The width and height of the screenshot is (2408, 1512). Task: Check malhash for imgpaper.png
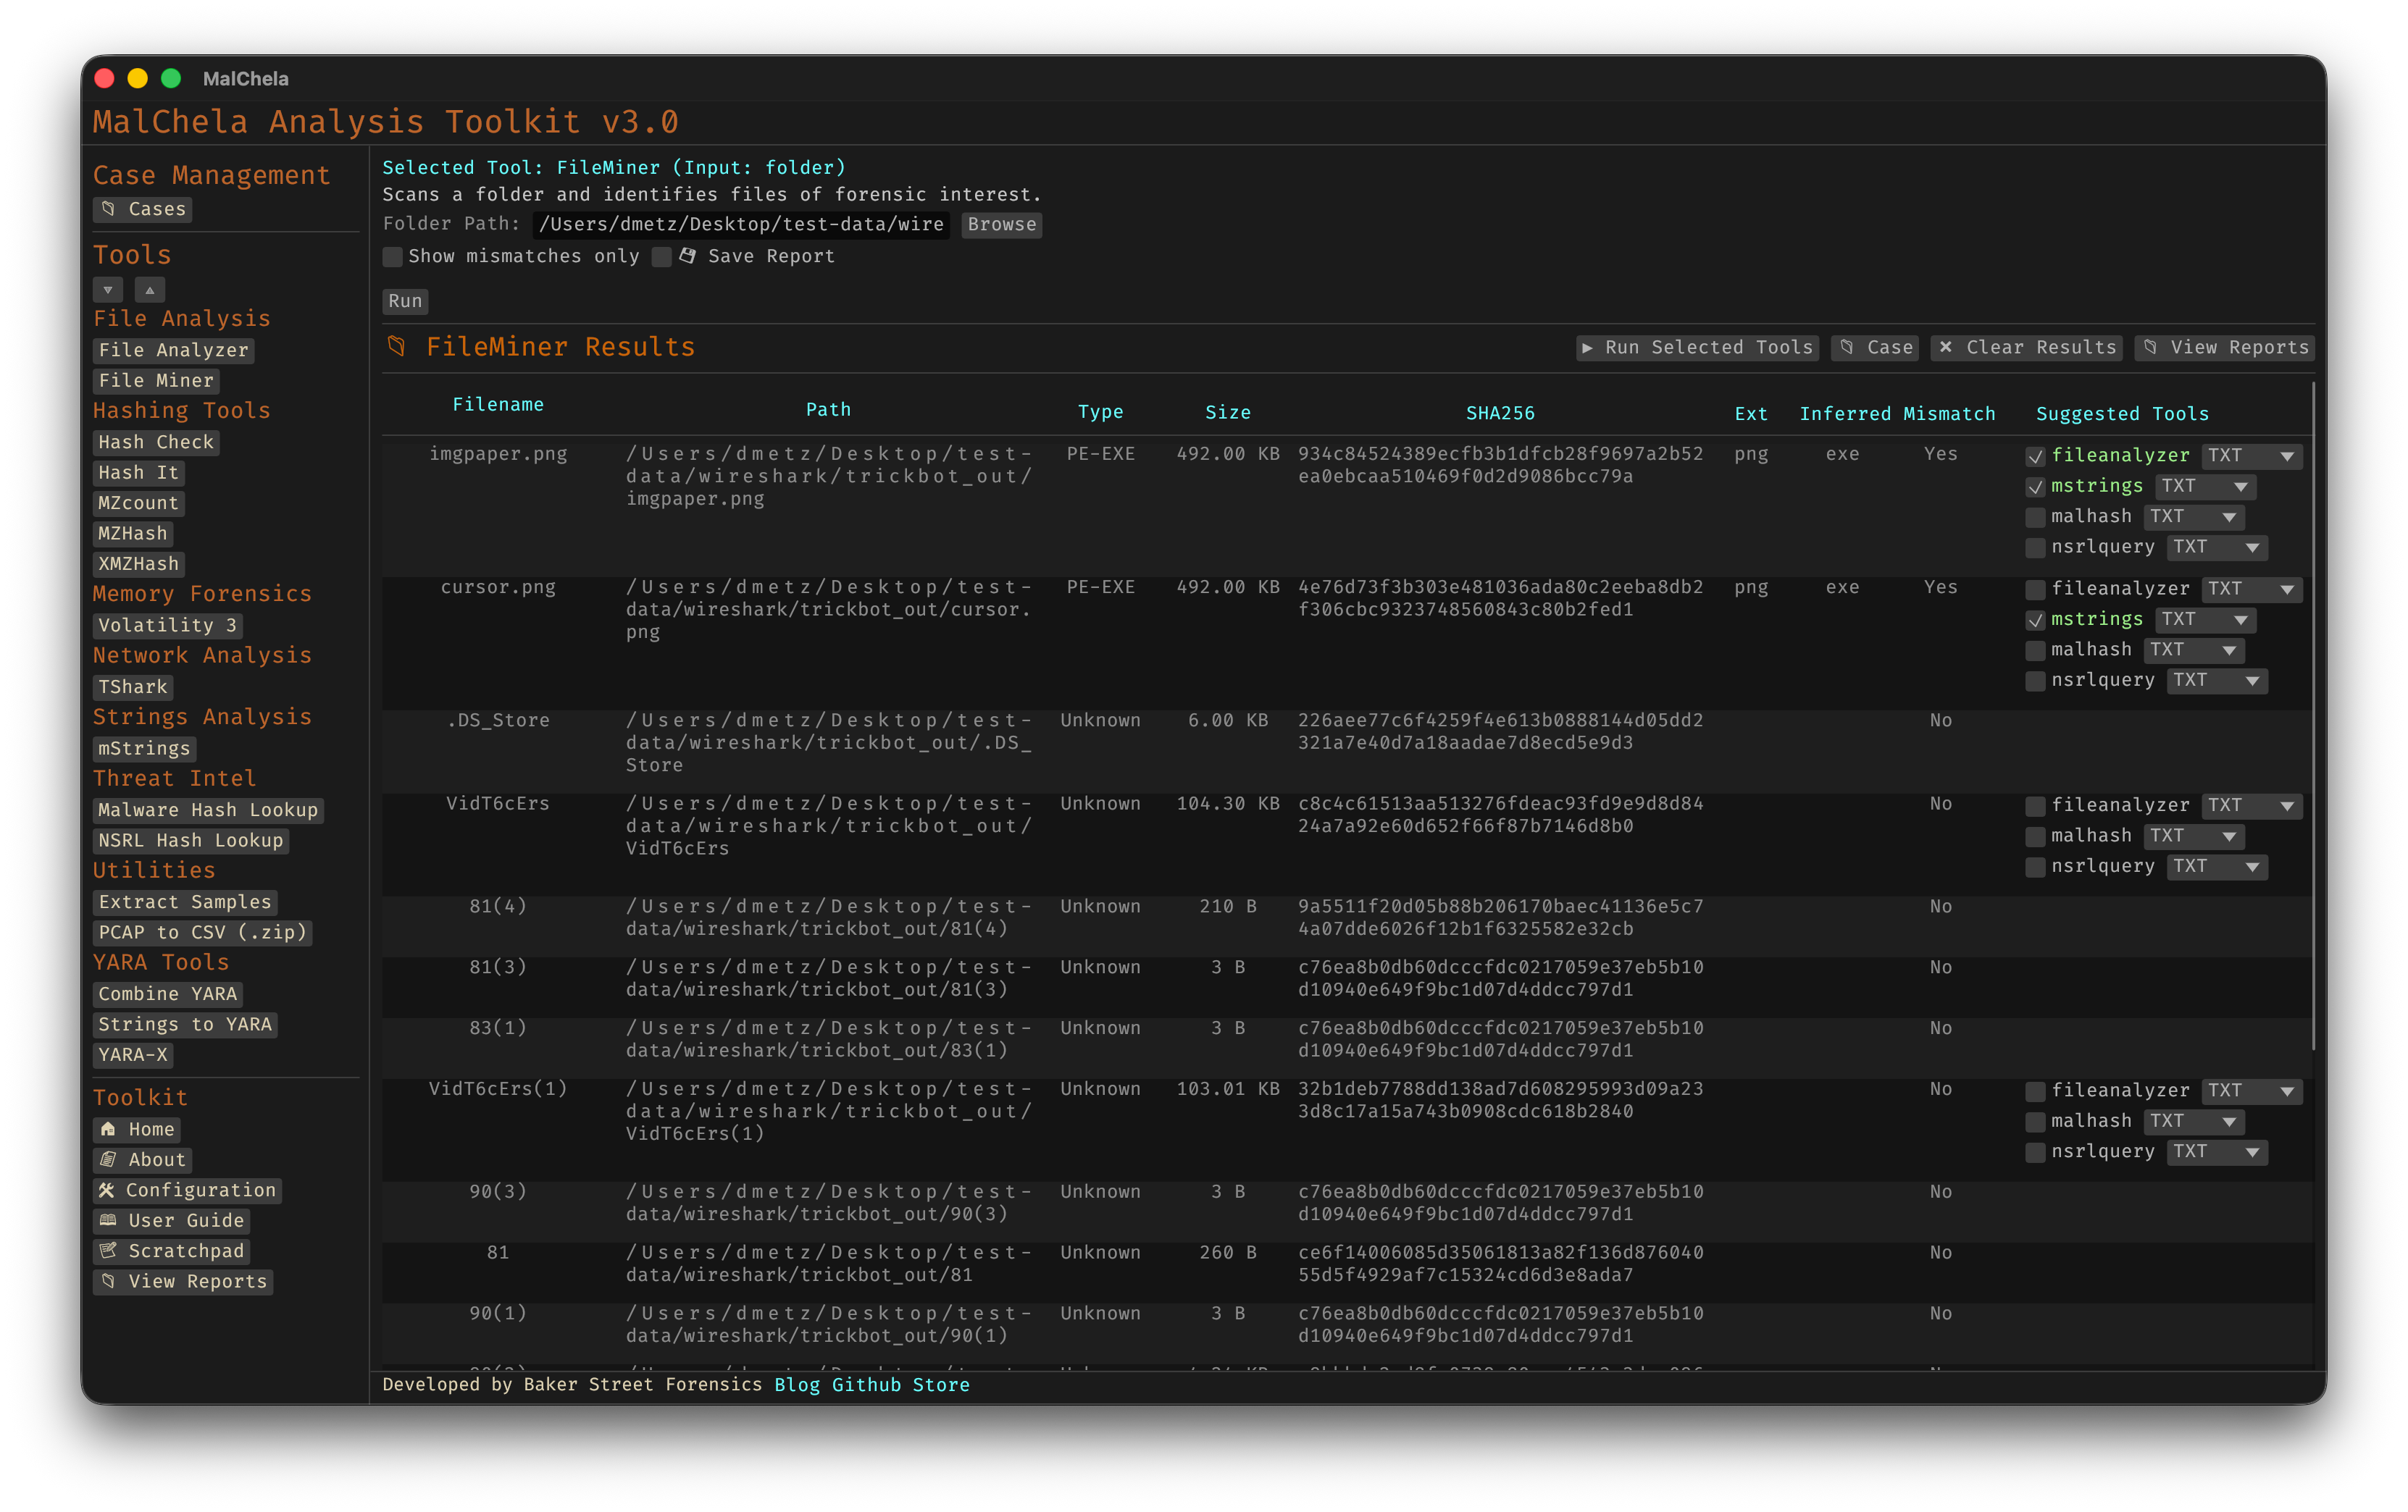(x=2035, y=516)
